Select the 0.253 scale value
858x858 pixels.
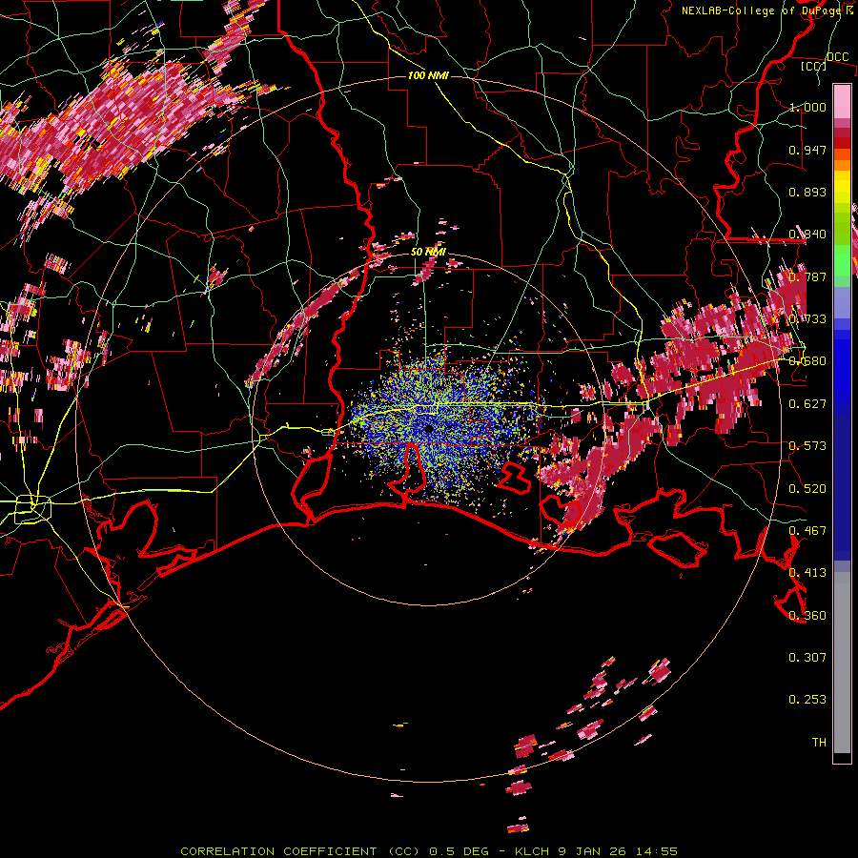coord(807,700)
